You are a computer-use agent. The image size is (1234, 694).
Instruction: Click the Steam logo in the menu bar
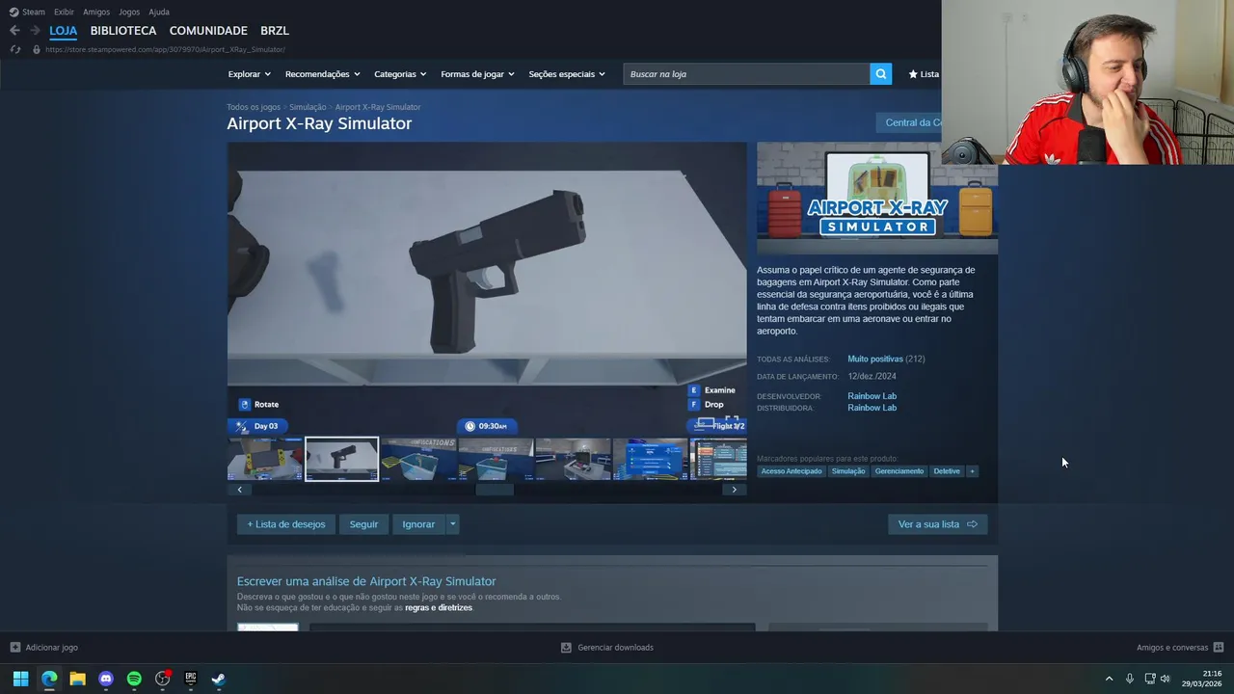(13, 12)
